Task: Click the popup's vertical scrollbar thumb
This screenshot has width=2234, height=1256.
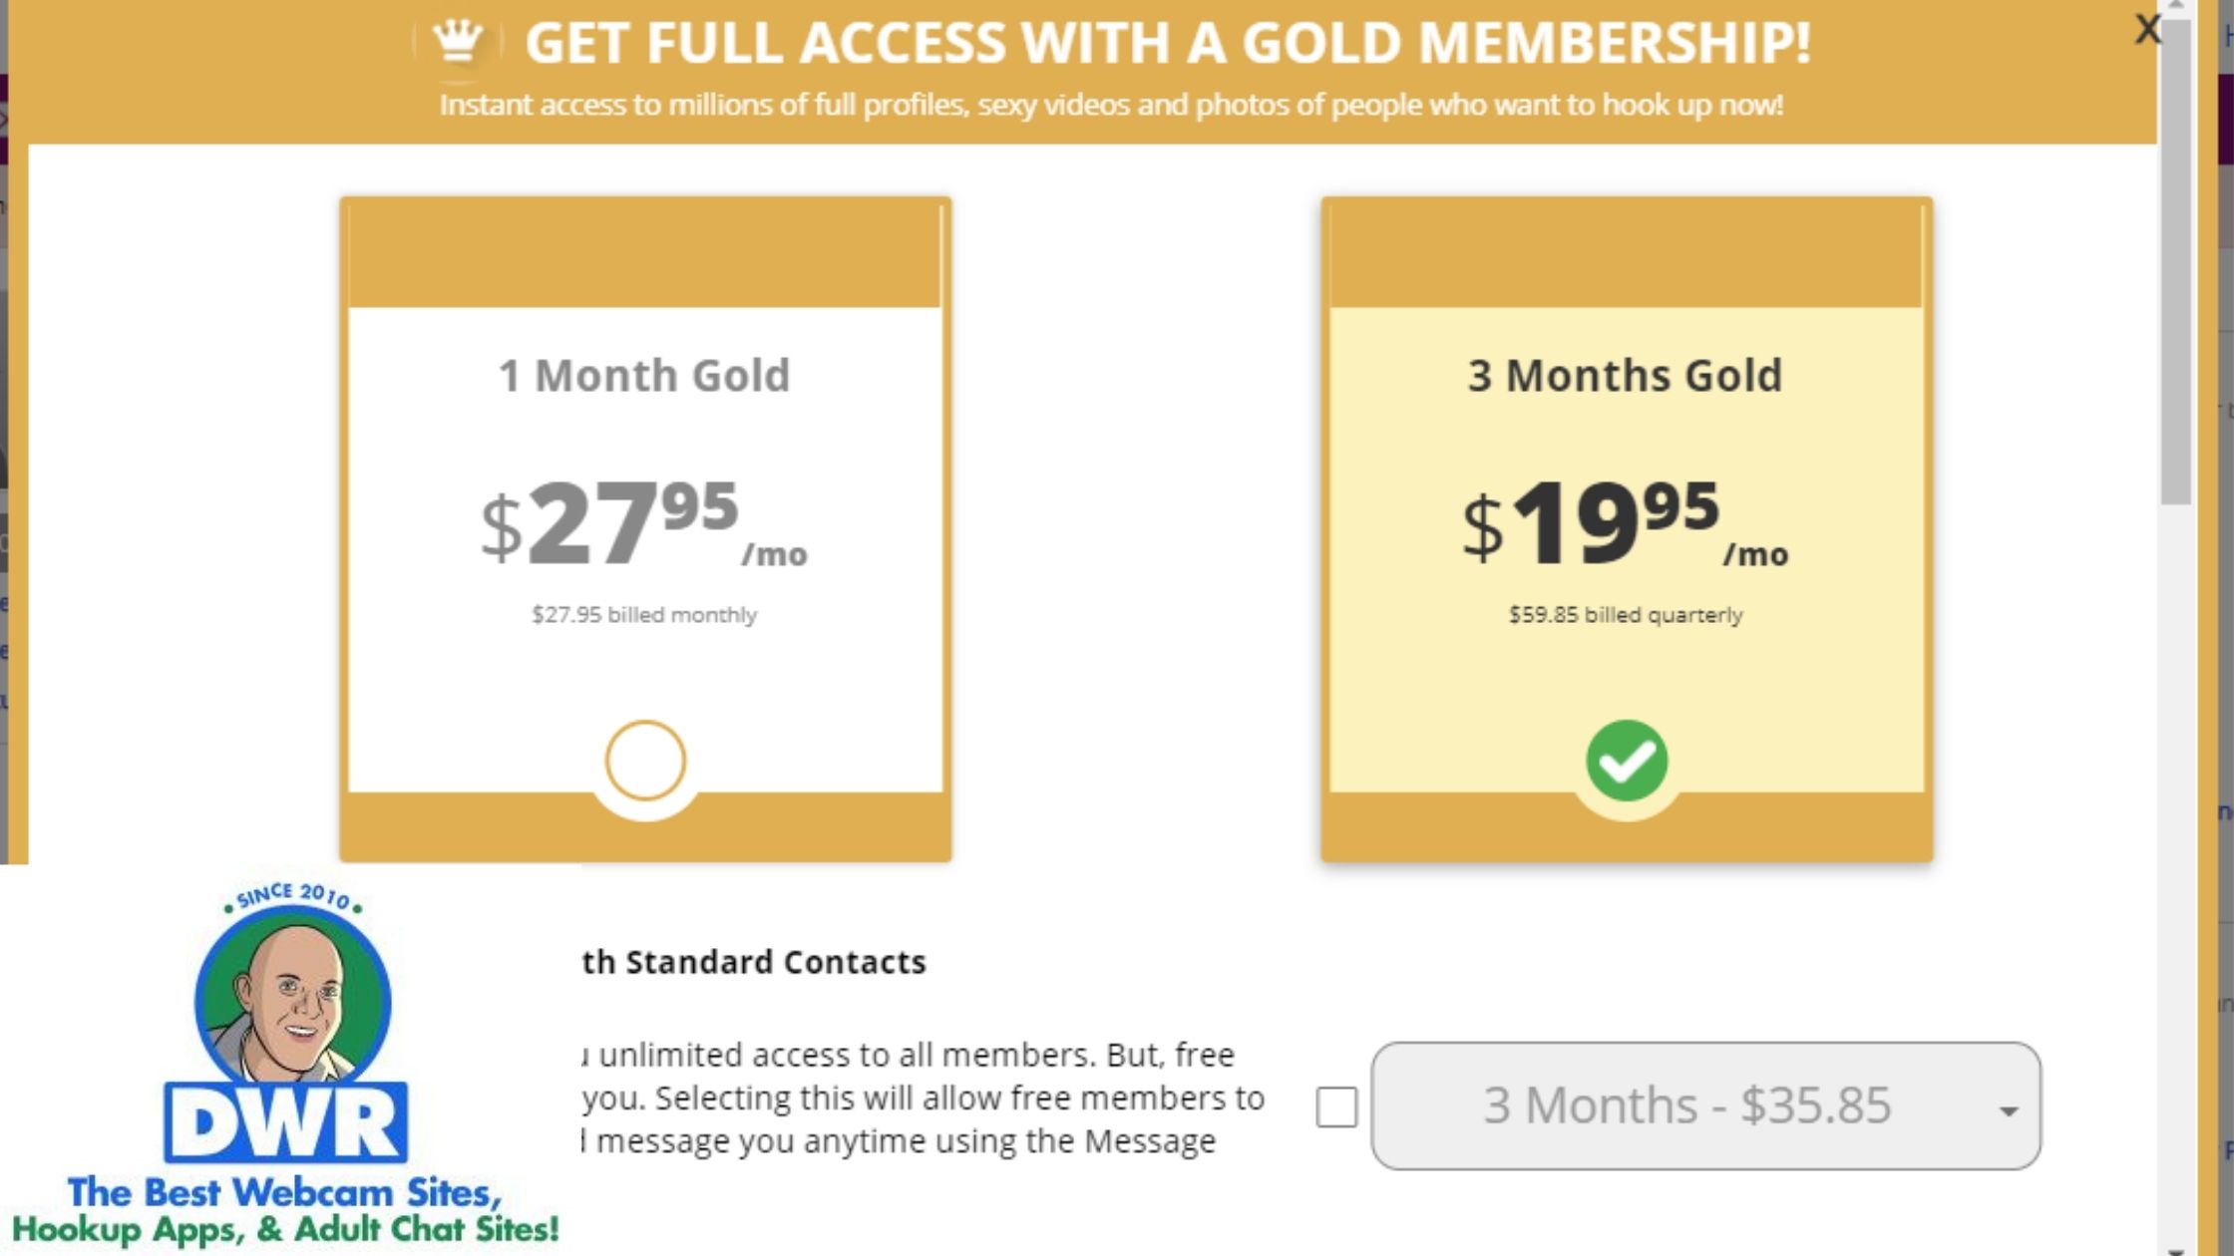Action: tap(2176, 259)
